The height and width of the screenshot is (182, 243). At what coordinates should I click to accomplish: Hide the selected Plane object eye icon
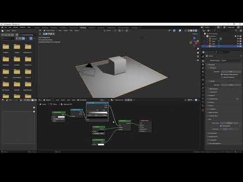[238, 46]
